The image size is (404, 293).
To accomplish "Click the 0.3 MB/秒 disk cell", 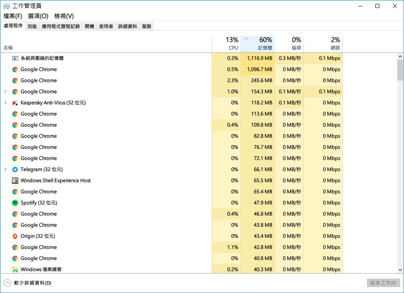I will coord(289,58).
